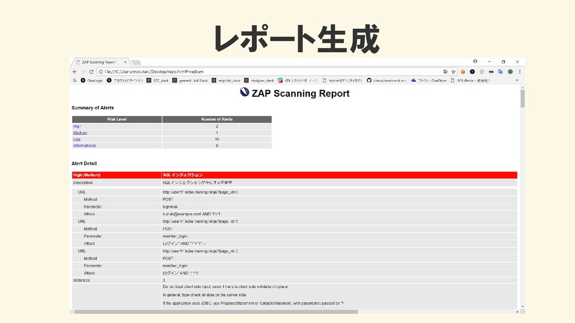Viewport: 575px width, 323px height.
Task: Click the Risk Level column header
Action: (x=117, y=119)
